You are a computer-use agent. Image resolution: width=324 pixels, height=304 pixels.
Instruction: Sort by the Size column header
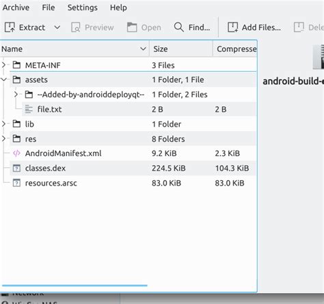coord(181,49)
